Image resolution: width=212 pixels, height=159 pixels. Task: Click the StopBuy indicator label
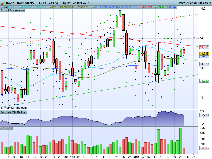[x=171, y=7]
